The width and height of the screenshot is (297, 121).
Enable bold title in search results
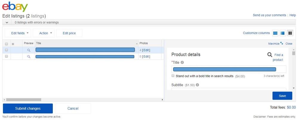[x=173, y=76]
